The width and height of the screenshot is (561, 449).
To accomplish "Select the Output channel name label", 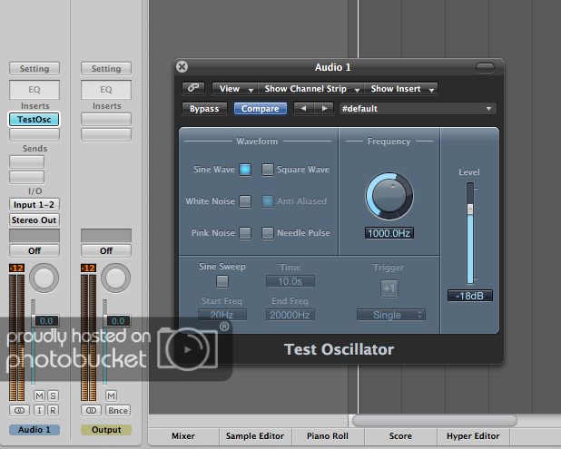I will (x=106, y=429).
